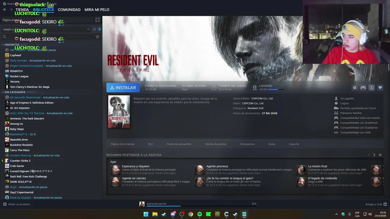Open the COMUNIDAD tab

69,10
